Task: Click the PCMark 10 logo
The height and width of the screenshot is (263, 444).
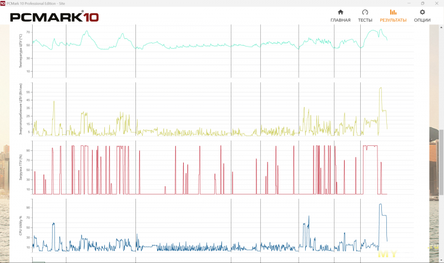Action: click(54, 17)
